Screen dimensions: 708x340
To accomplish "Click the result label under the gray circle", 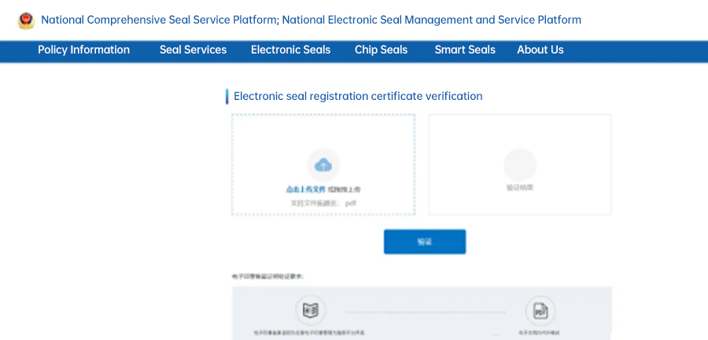I will (519, 188).
